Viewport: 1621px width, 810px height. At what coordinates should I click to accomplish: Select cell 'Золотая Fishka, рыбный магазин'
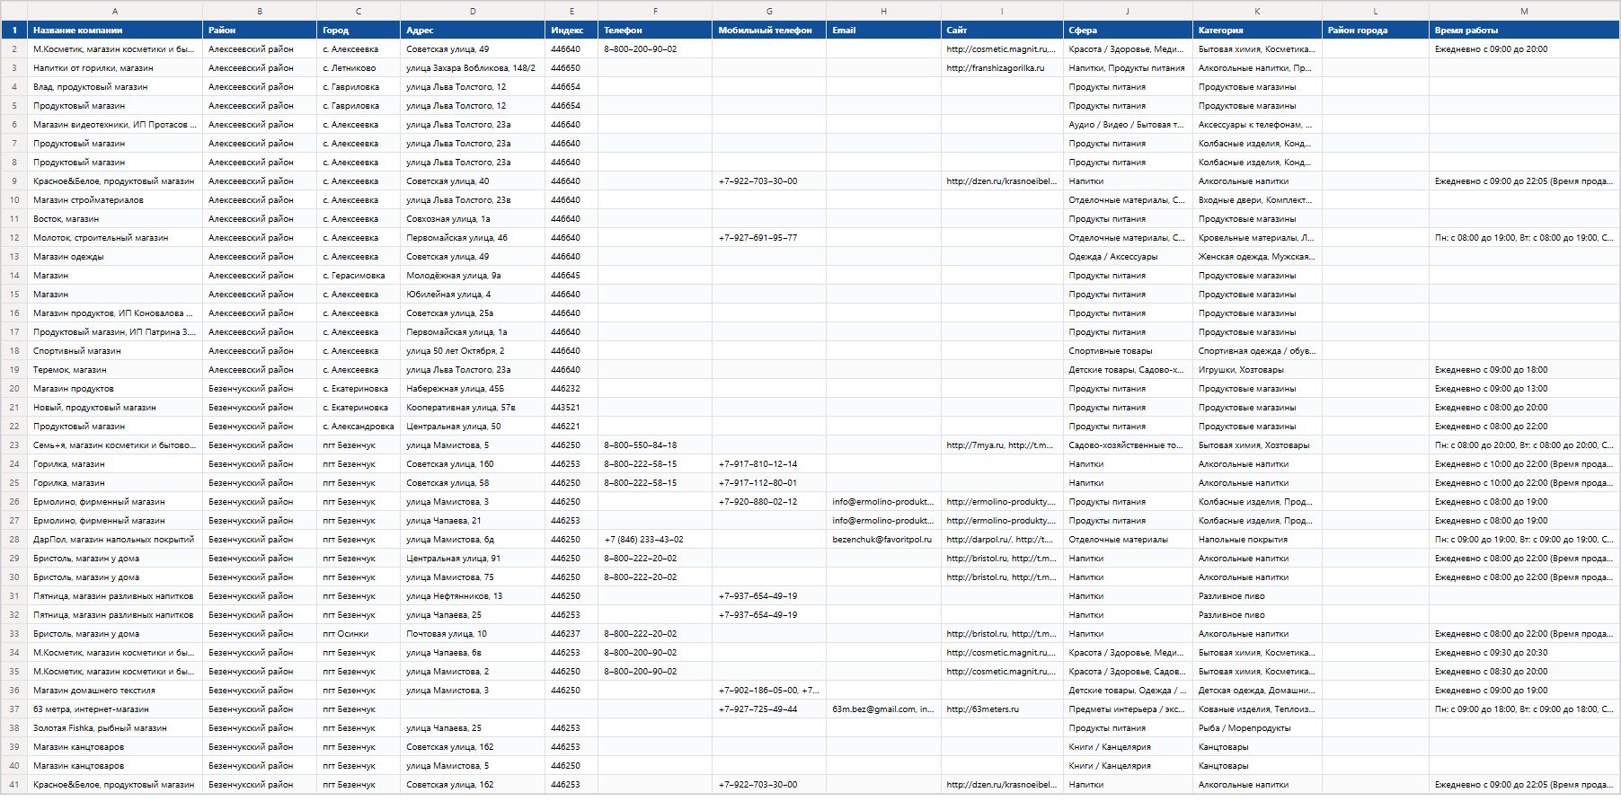click(115, 728)
